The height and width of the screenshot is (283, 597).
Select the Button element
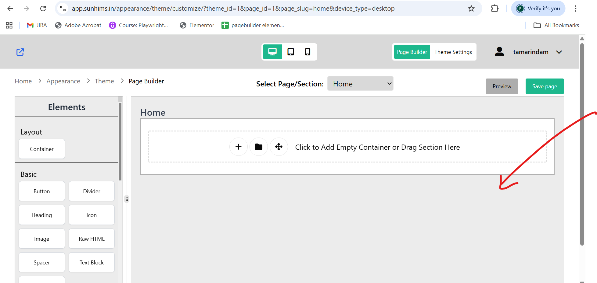pyautogui.click(x=42, y=191)
